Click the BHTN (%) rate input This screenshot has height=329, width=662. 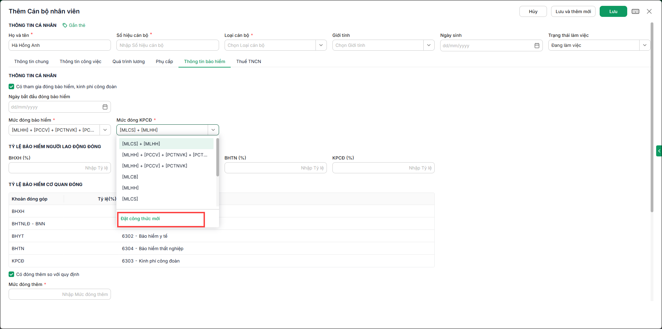276,168
